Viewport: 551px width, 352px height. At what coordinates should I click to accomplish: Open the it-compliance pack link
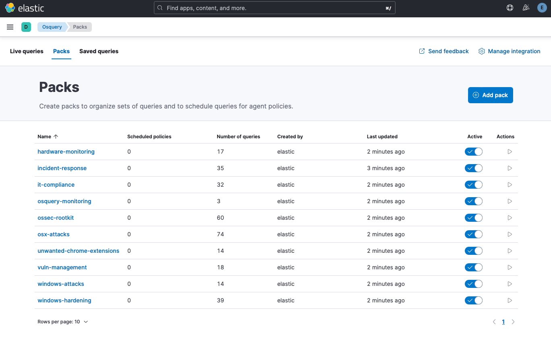(x=56, y=185)
